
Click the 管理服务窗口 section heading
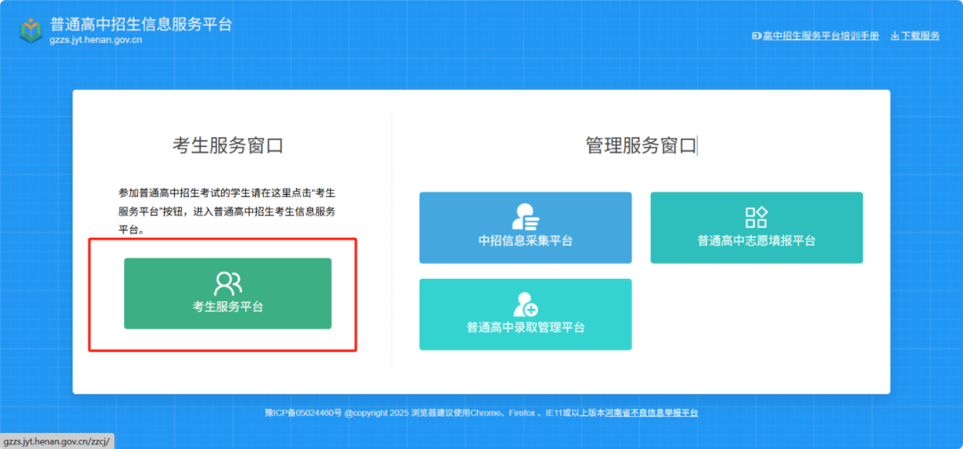(640, 146)
